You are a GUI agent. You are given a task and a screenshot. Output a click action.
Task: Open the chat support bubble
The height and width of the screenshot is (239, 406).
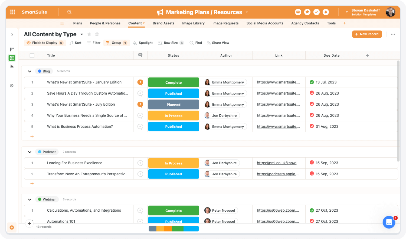click(389, 222)
